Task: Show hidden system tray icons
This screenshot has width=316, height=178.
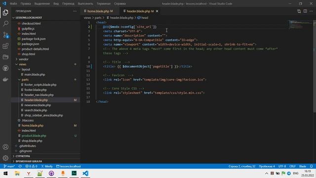Action: 267,174
